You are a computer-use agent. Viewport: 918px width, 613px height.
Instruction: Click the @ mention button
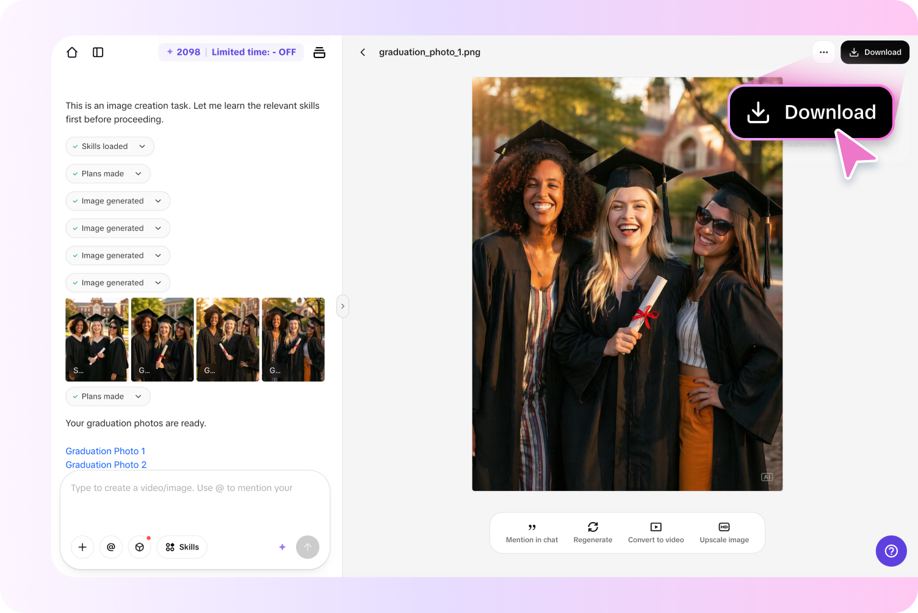111,547
